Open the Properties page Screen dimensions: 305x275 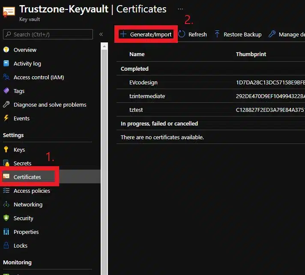coord(26,232)
